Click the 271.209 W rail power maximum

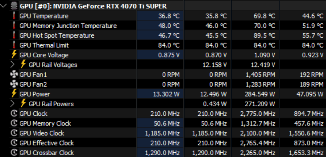260,104
